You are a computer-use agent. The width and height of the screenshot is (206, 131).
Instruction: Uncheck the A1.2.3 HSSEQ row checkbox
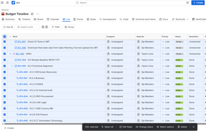(x=4, y=84)
